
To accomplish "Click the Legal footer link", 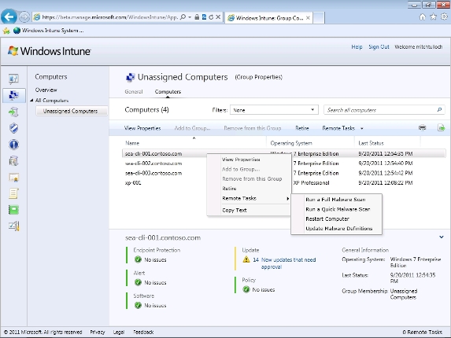I will [x=119, y=332].
